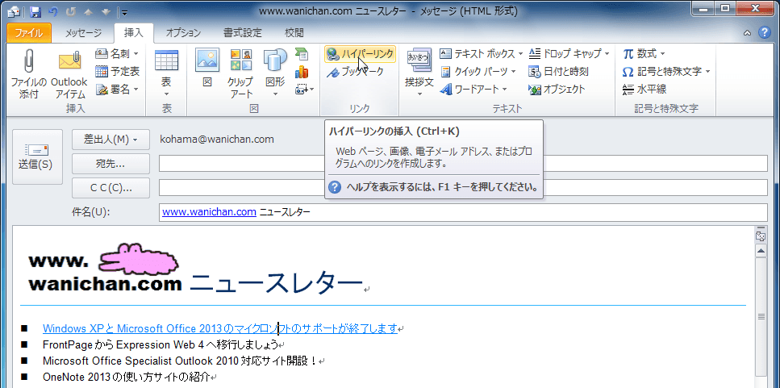Insert a 水平線 horizontal line
Image resolution: width=780 pixels, height=388 pixels.
(x=644, y=89)
